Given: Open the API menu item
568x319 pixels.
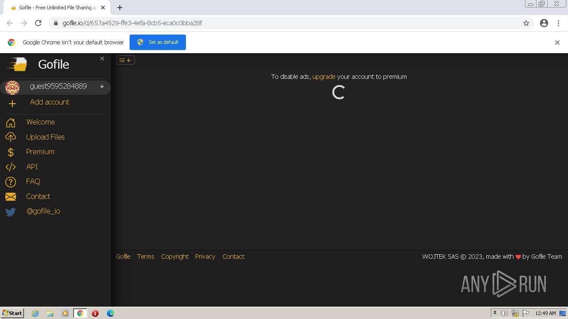Looking at the screenshot, I should coord(32,167).
